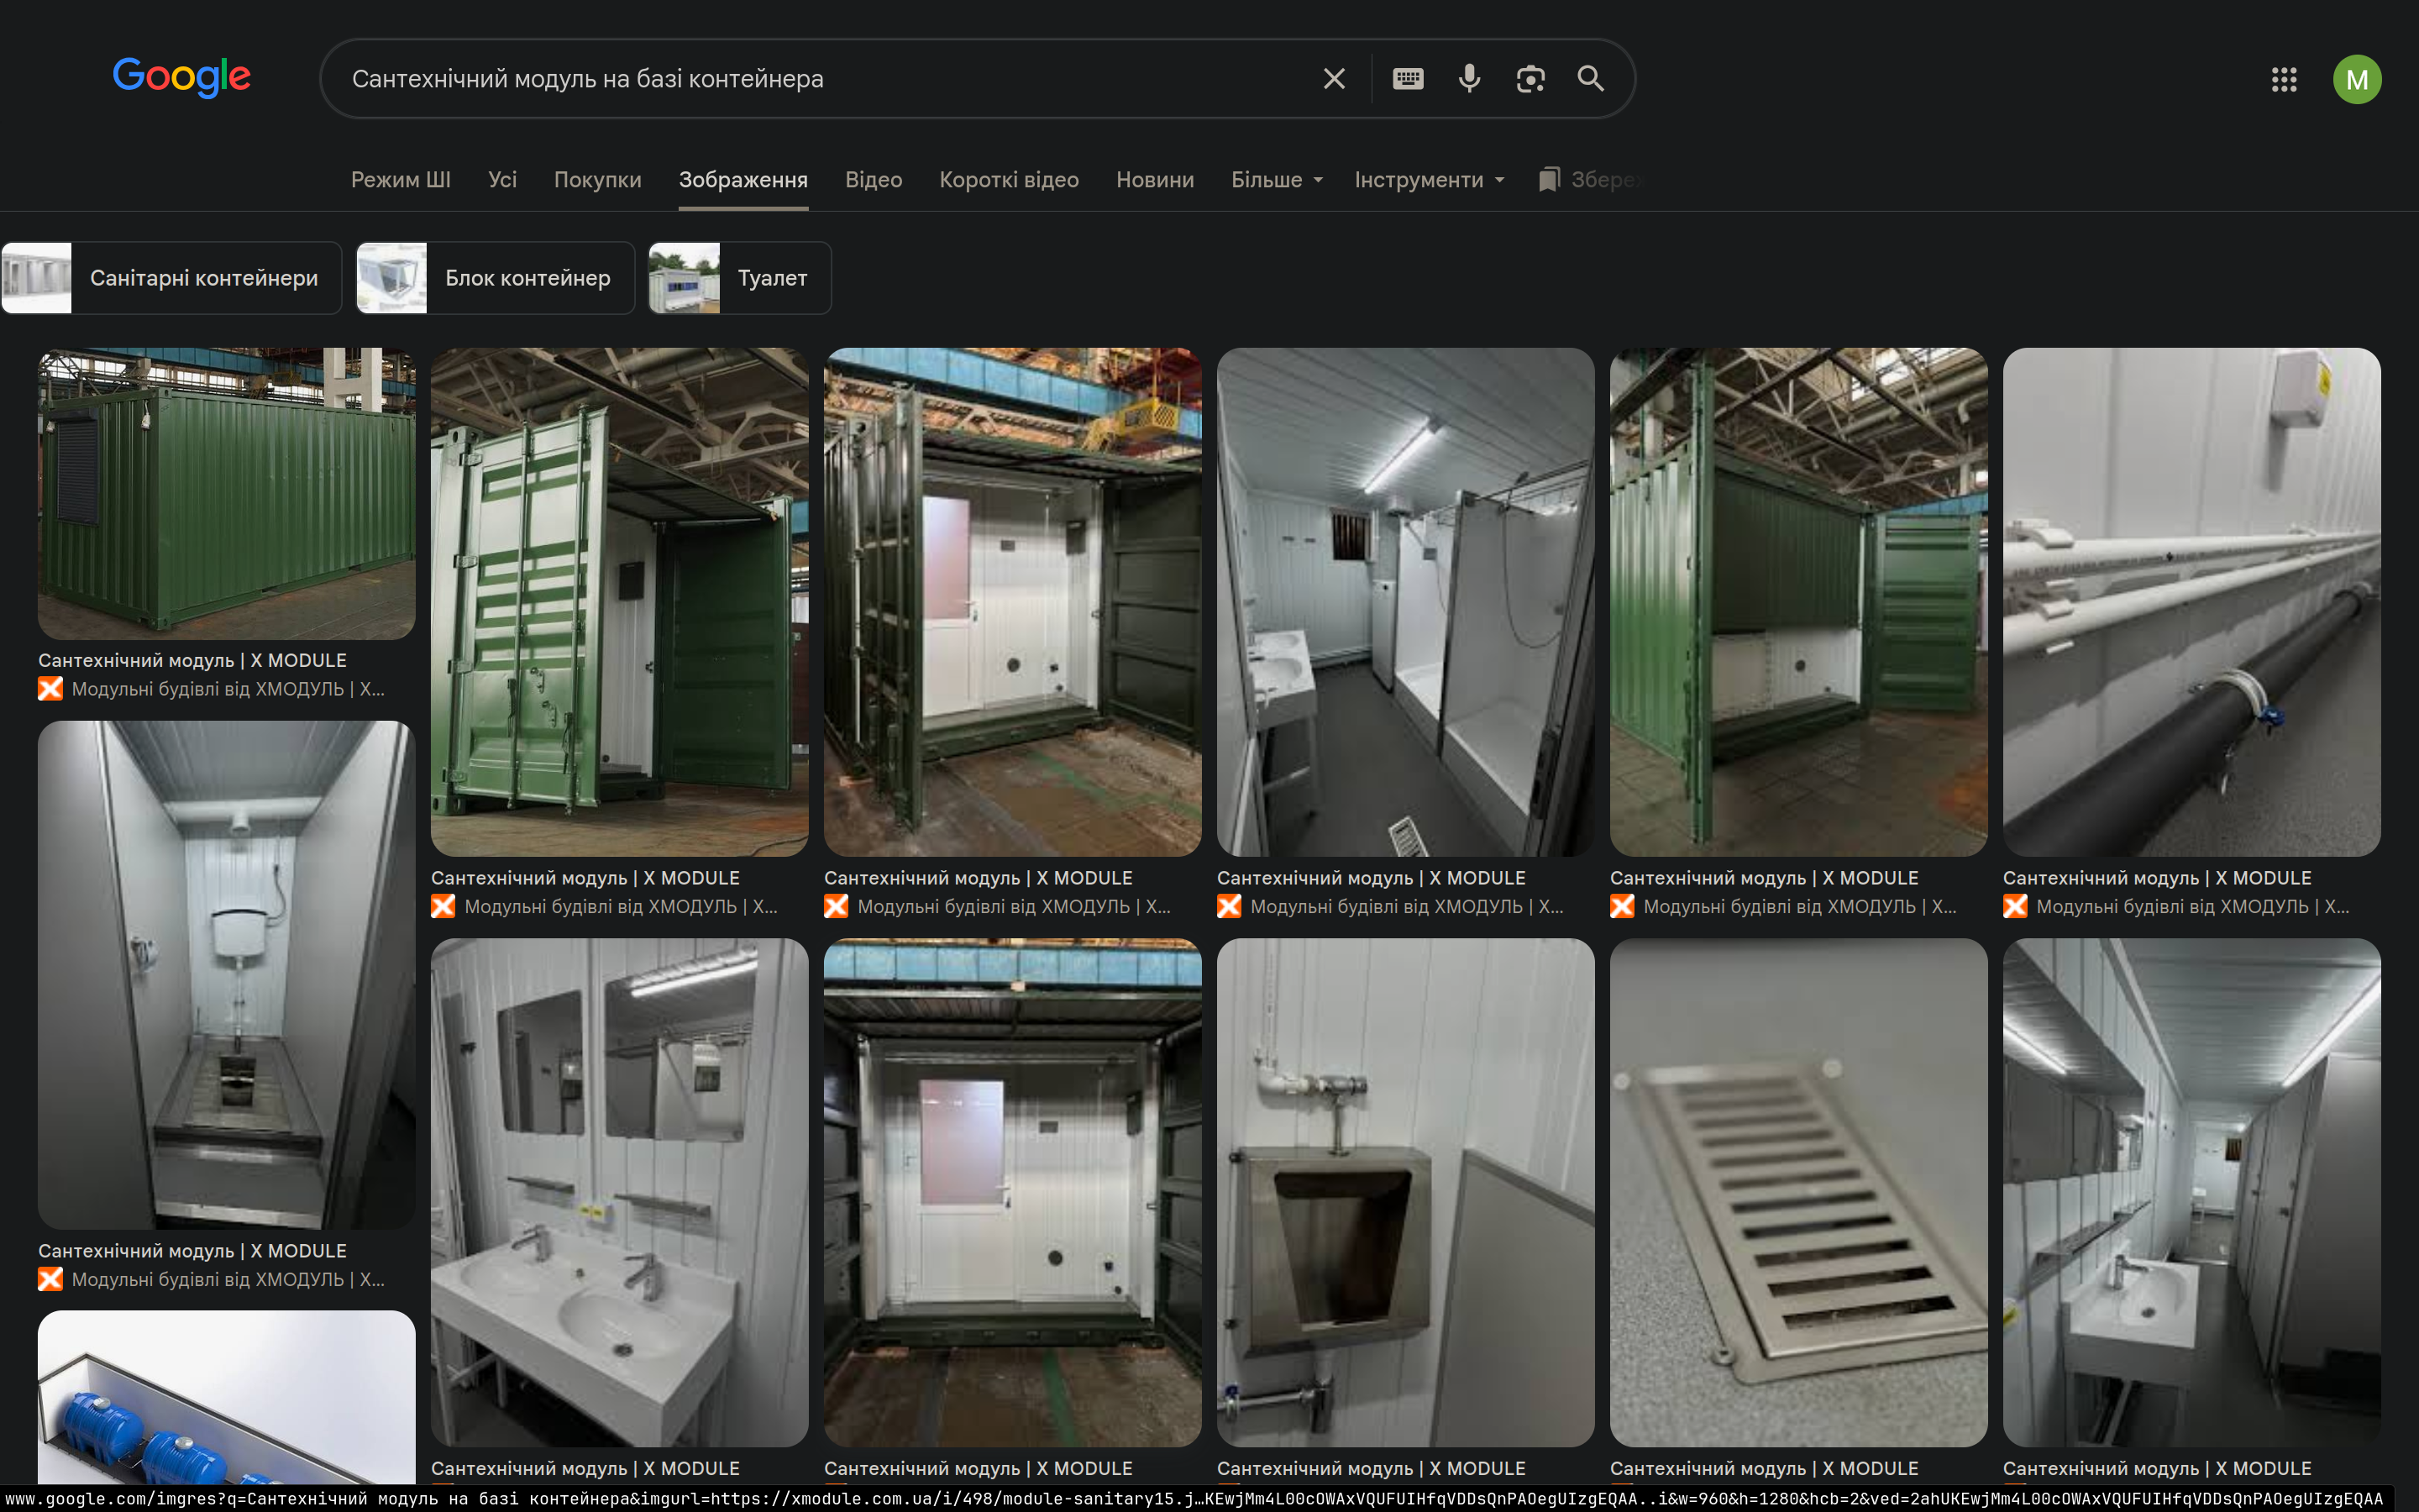Open the title under the closed green container
This screenshot has height=1512, width=2419.
point(193,661)
